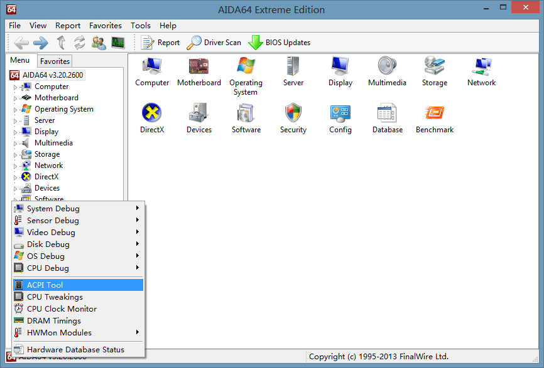
Task: Open the Storage icon in main pane
Action: click(x=434, y=66)
